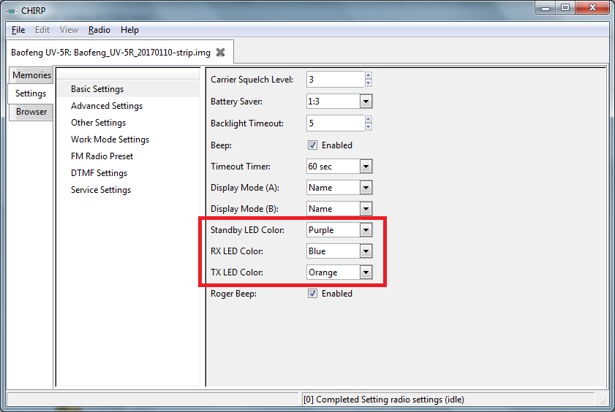The image size is (615, 412).
Task: Close the CHIRP window
Action: (x=592, y=8)
